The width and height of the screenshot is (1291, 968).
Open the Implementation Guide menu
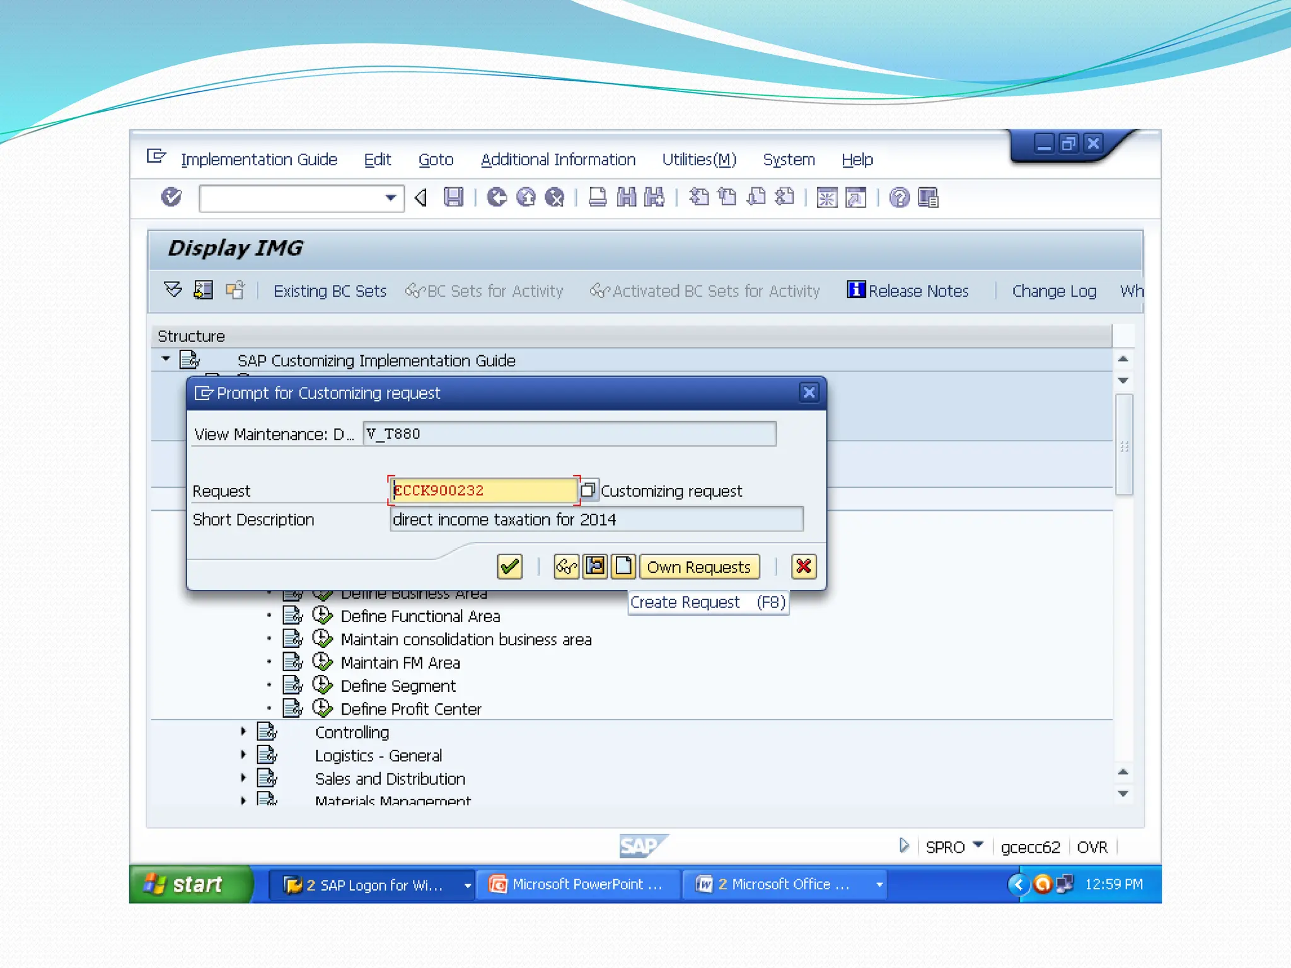259,160
